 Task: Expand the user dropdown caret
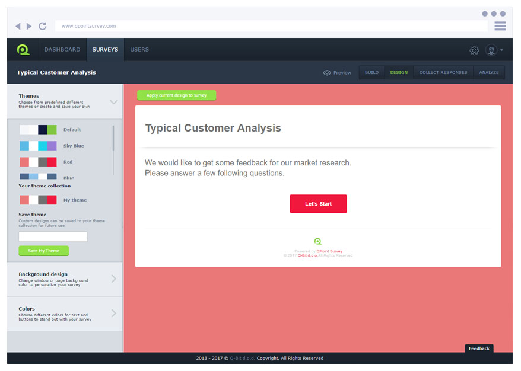(502, 50)
